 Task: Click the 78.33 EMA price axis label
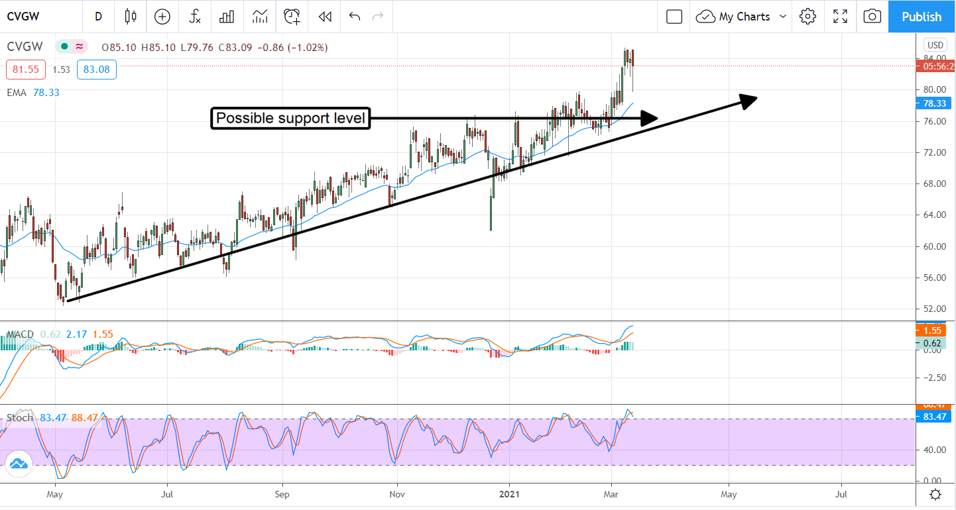pyautogui.click(x=933, y=103)
